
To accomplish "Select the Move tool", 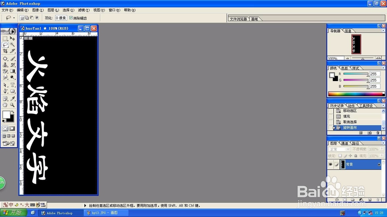I will [12, 39].
